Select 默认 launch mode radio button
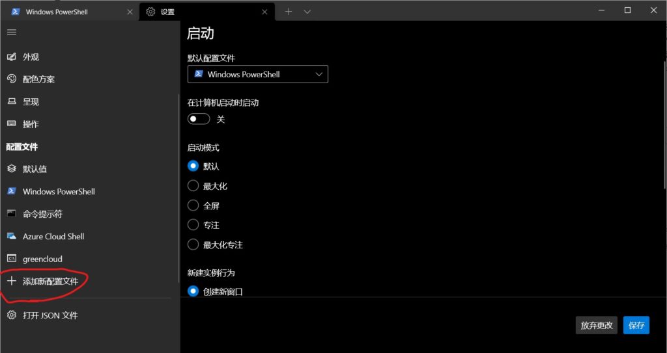This screenshot has width=667, height=353. pos(193,166)
